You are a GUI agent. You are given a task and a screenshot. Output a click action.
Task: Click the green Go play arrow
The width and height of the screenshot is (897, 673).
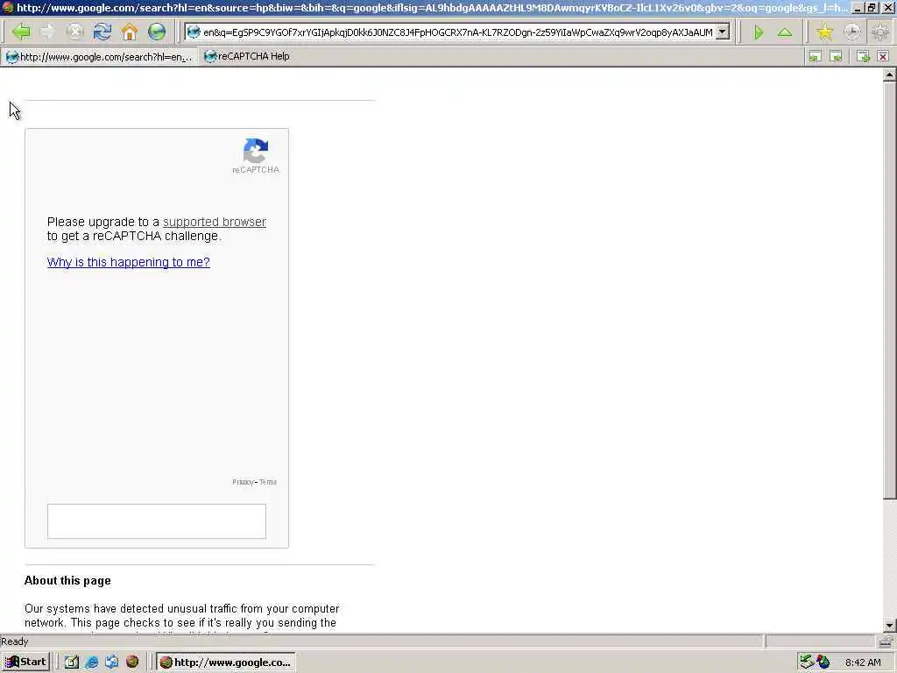[x=759, y=32]
